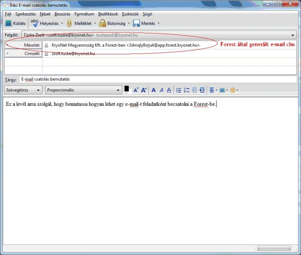
Task: Change Másolat recipient type button
Action: pyautogui.click(x=23, y=45)
